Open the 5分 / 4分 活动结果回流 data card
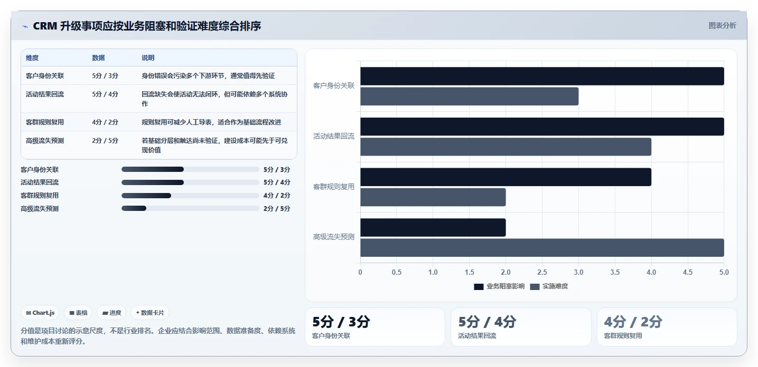This screenshot has width=758, height=367. 521,327
